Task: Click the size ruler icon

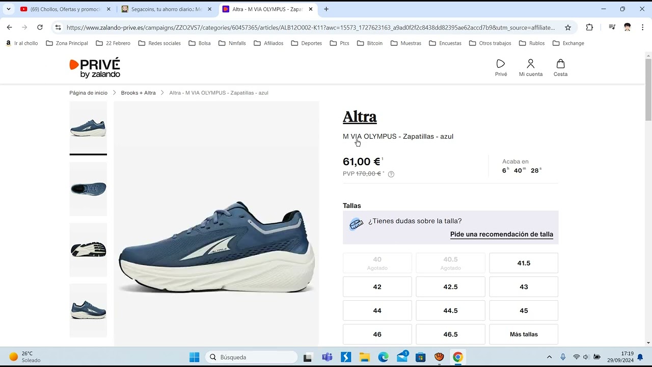Action: click(x=356, y=224)
